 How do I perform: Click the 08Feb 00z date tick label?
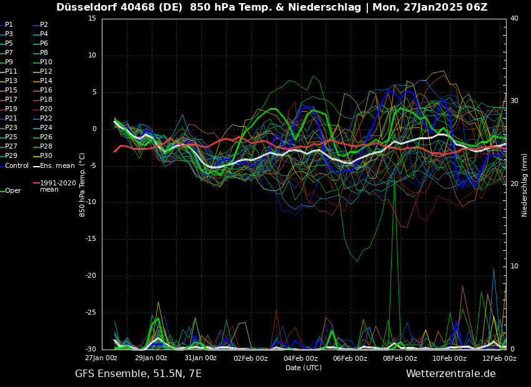click(x=400, y=358)
